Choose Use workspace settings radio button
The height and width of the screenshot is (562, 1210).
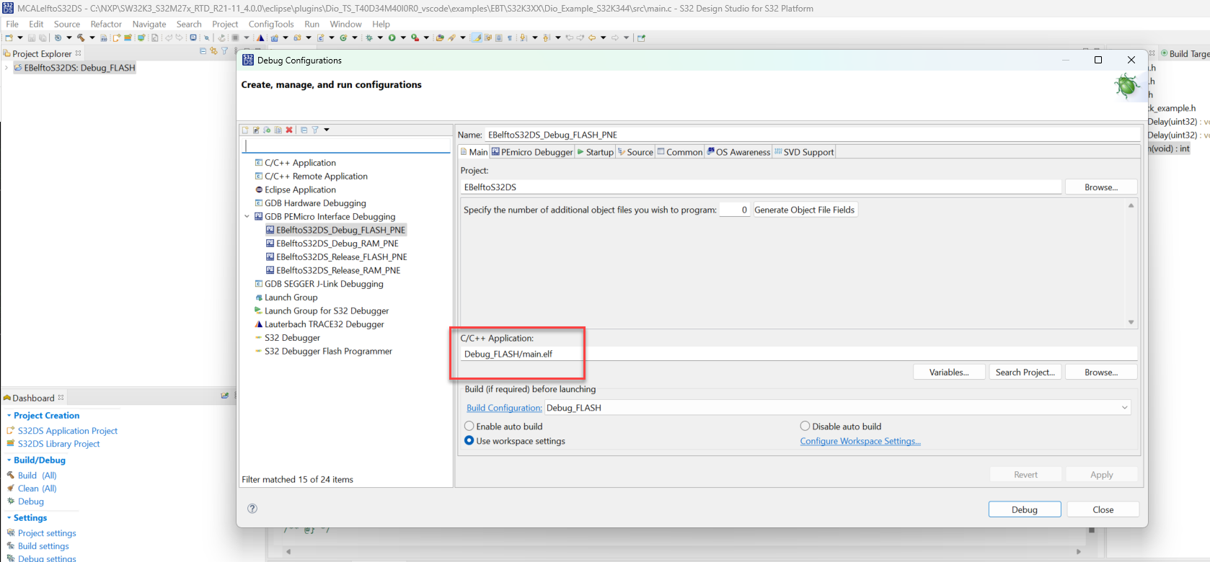(469, 441)
